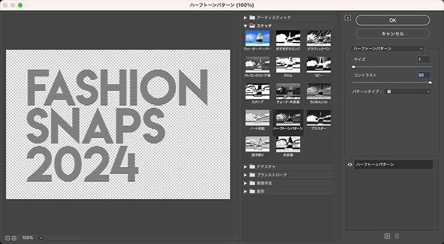Click the zoom out minus button
Image resolution: width=444 pixels, height=244 pixels.
(x=7, y=238)
